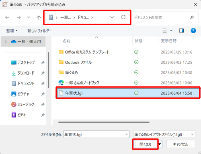201x154 pixels.
Task: Go up one folder level
Action: [39, 17]
